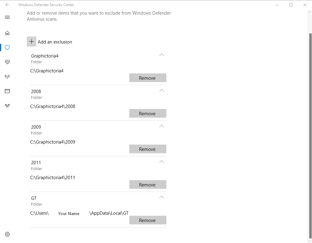Collapse the 2008 folder entry
The image size is (312, 243).
[161, 91]
